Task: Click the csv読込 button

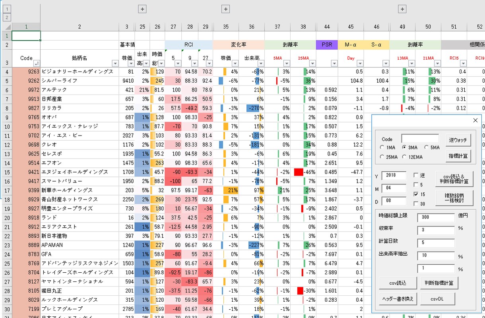Action: 398,283
